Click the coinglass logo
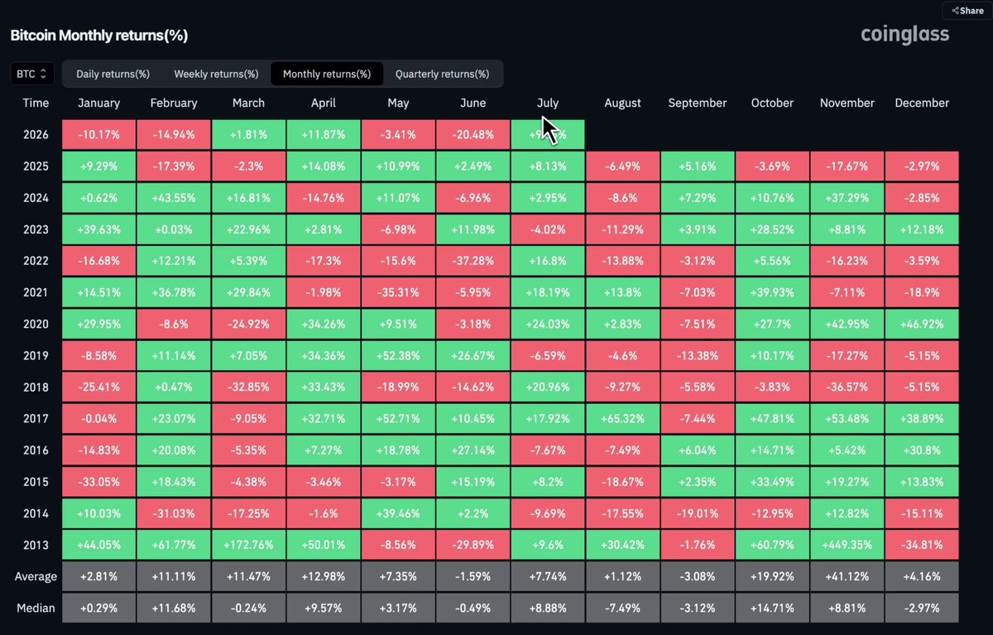The image size is (993, 635). point(904,34)
